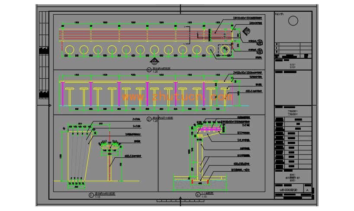
Task: Select the "460x5" annotation in side elevation view
Action: tap(133, 156)
